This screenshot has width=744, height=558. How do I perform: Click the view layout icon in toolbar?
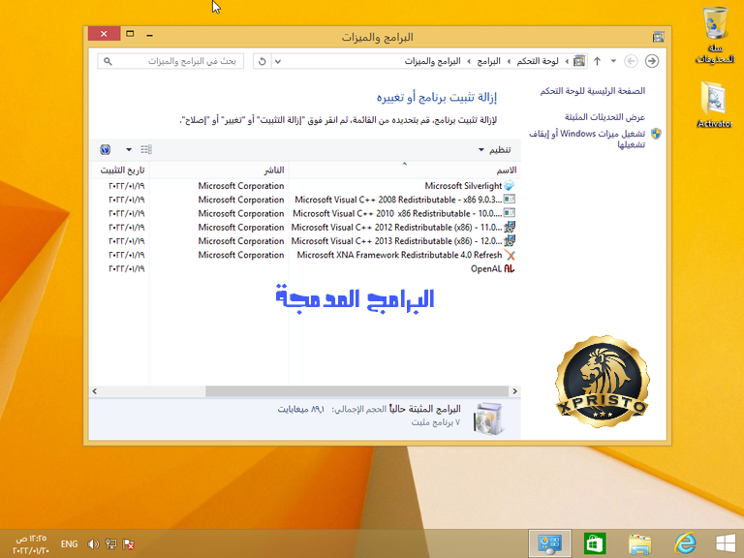coord(146,150)
